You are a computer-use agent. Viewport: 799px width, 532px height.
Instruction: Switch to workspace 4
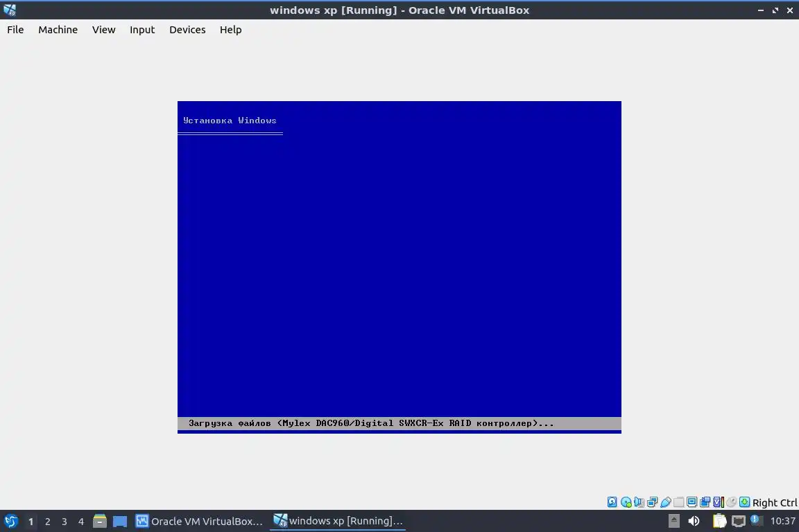[81, 522]
